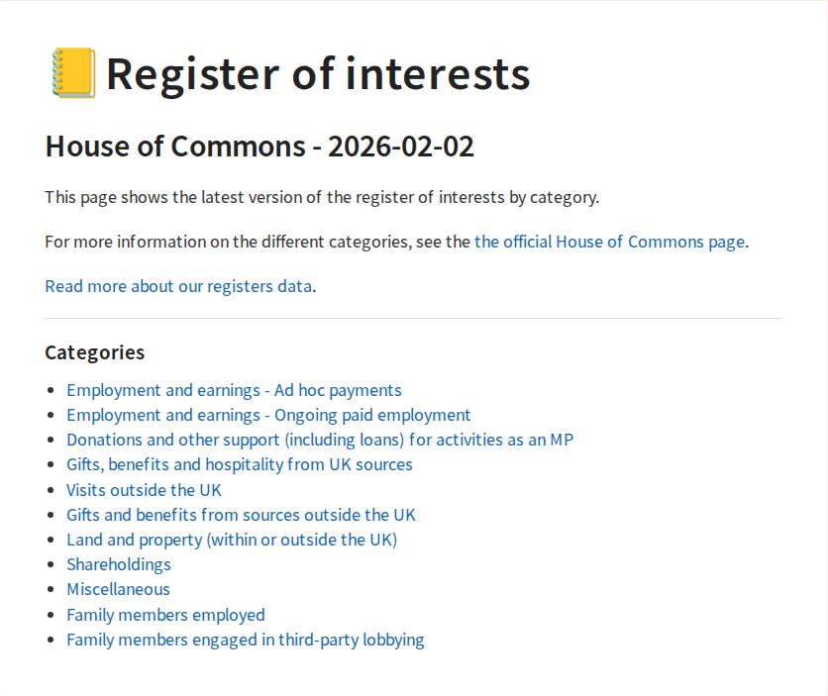Select Gifts and benefits from sources outside UK
This screenshot has width=828, height=696.
pos(241,515)
